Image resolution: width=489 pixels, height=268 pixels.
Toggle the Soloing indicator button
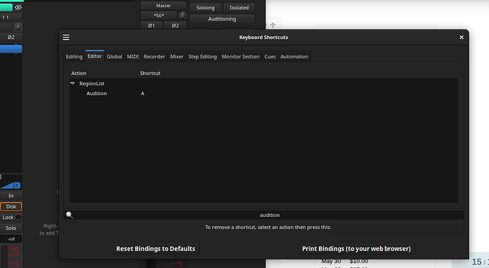206,8
